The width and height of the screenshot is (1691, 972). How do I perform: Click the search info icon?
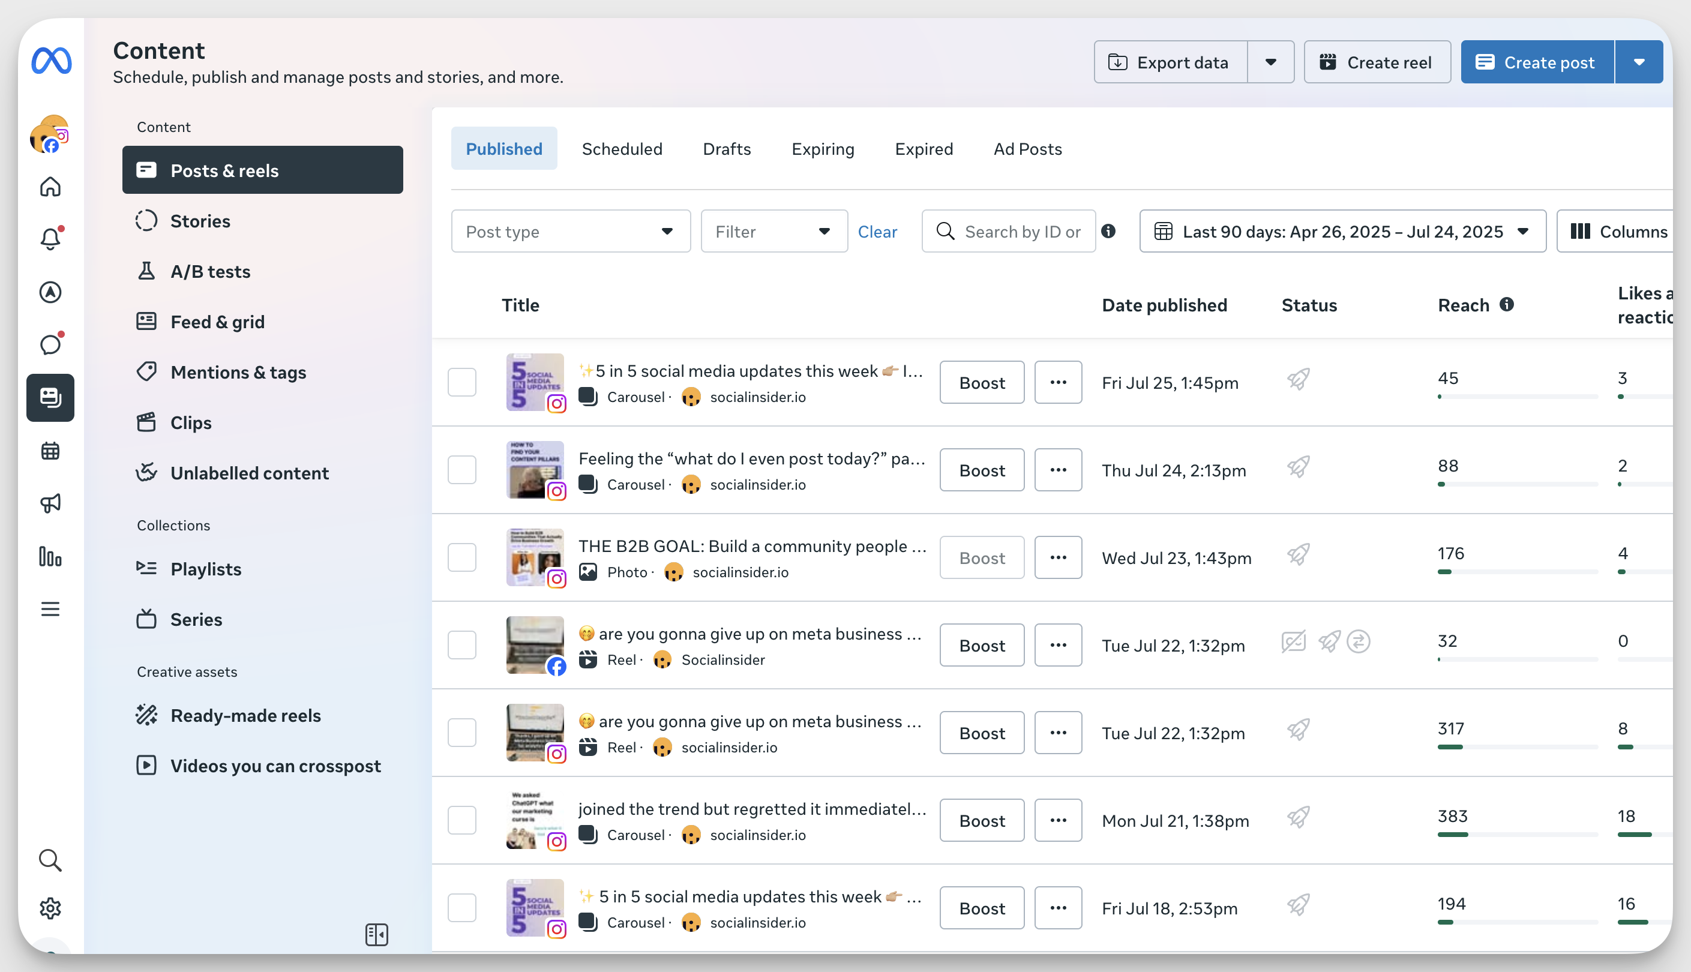[x=1108, y=231]
